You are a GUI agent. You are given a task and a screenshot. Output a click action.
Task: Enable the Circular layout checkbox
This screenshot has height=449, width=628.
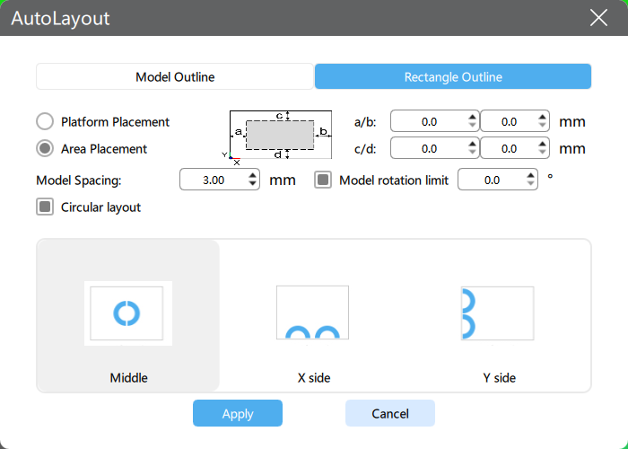point(45,207)
